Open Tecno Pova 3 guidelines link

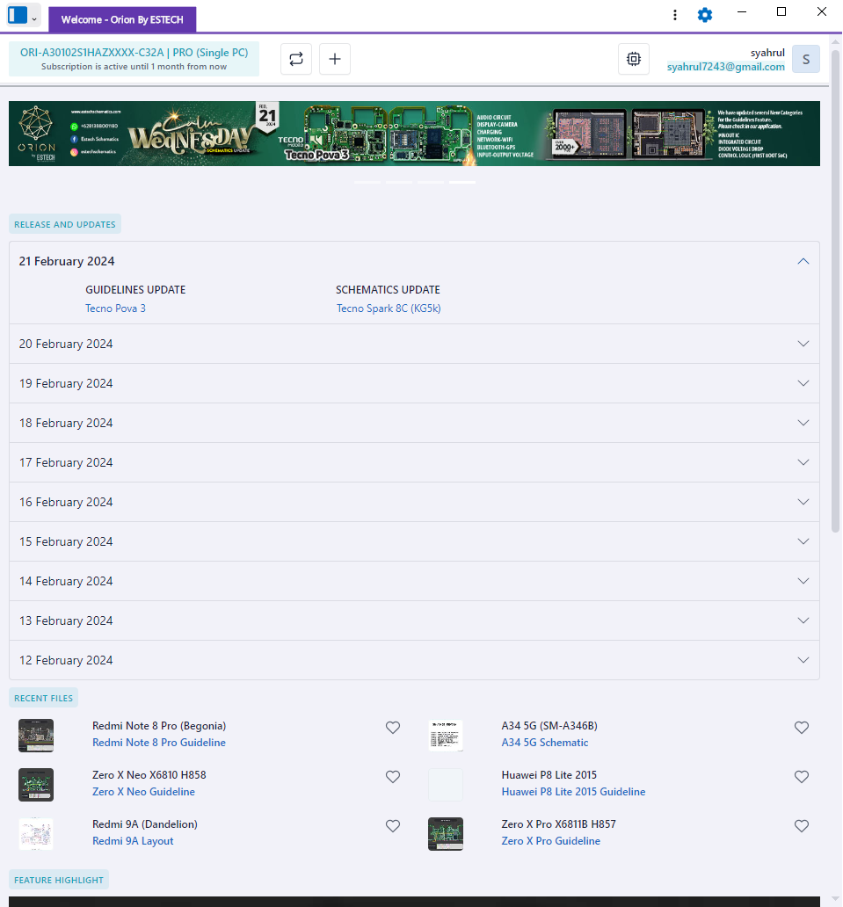point(116,308)
